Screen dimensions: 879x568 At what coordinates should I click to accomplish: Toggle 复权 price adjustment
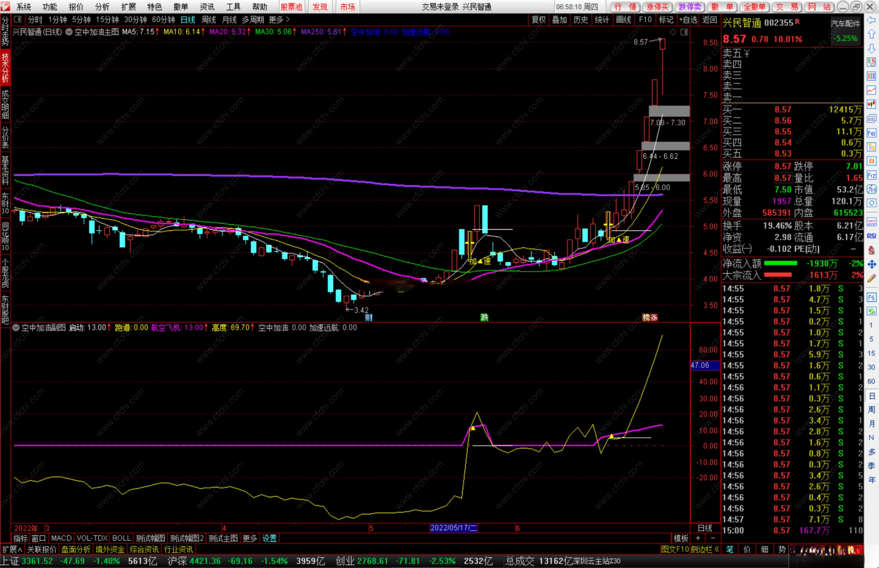pos(538,20)
